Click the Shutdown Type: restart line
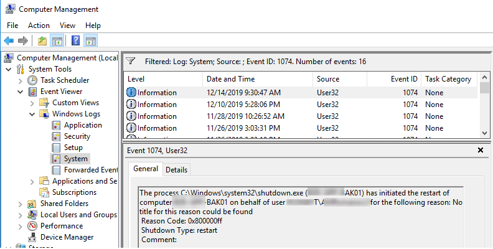Image resolution: width=493 pixels, height=249 pixels. click(x=179, y=230)
